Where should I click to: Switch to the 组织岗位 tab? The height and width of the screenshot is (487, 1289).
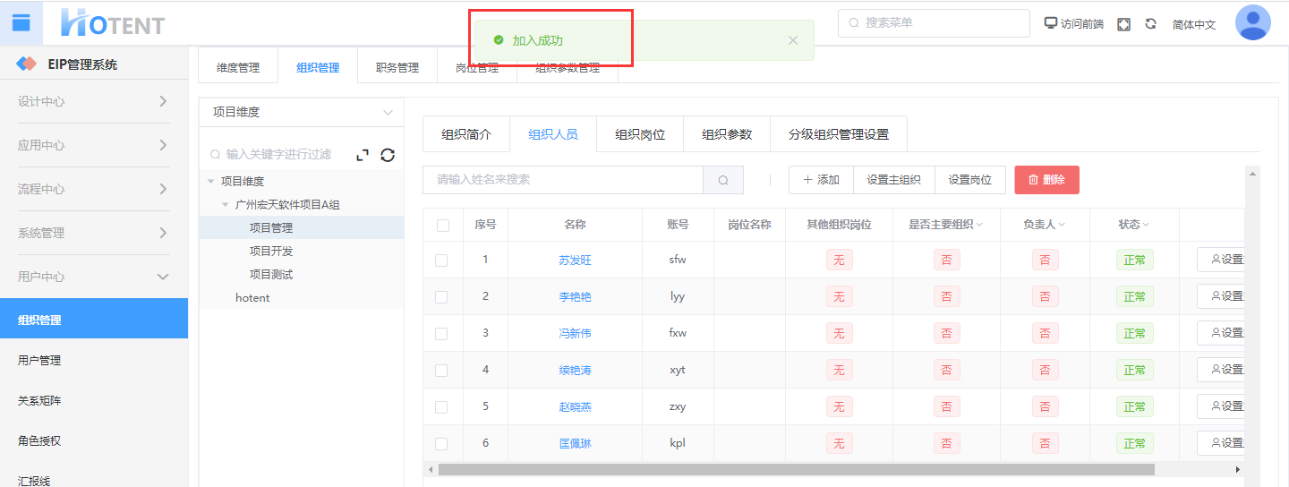[640, 134]
